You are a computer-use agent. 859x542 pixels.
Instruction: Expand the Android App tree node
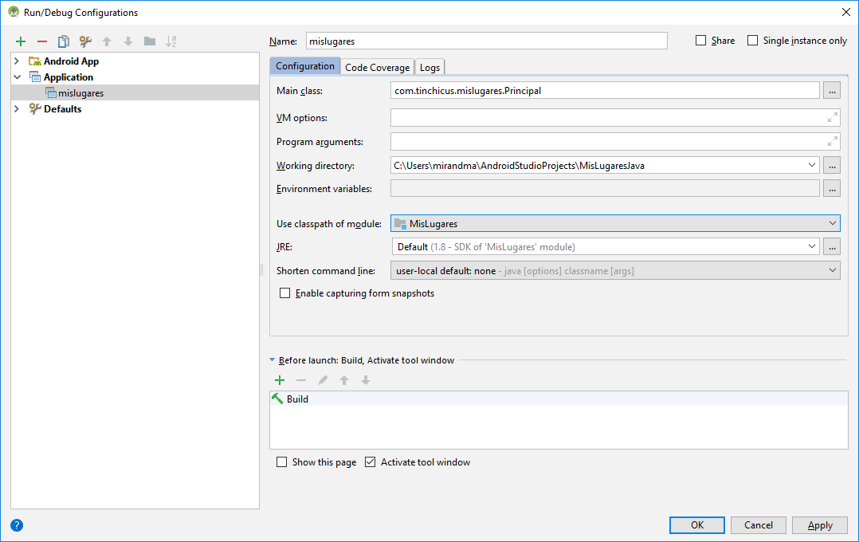(x=17, y=61)
